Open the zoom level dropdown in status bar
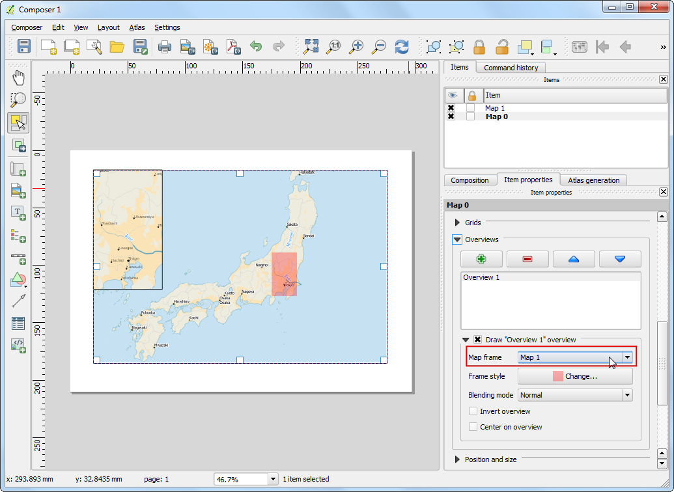The width and height of the screenshot is (674, 492). (x=273, y=479)
